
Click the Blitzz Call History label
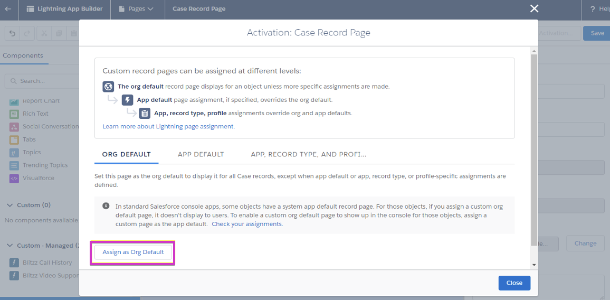coord(47,262)
